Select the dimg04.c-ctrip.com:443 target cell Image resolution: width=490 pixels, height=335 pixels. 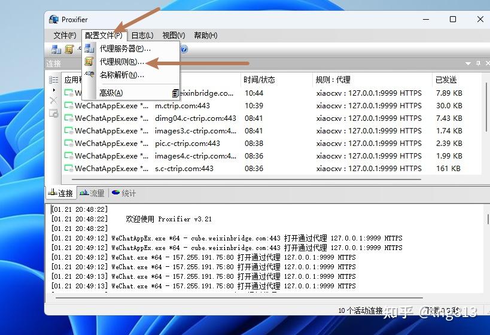(x=195, y=118)
